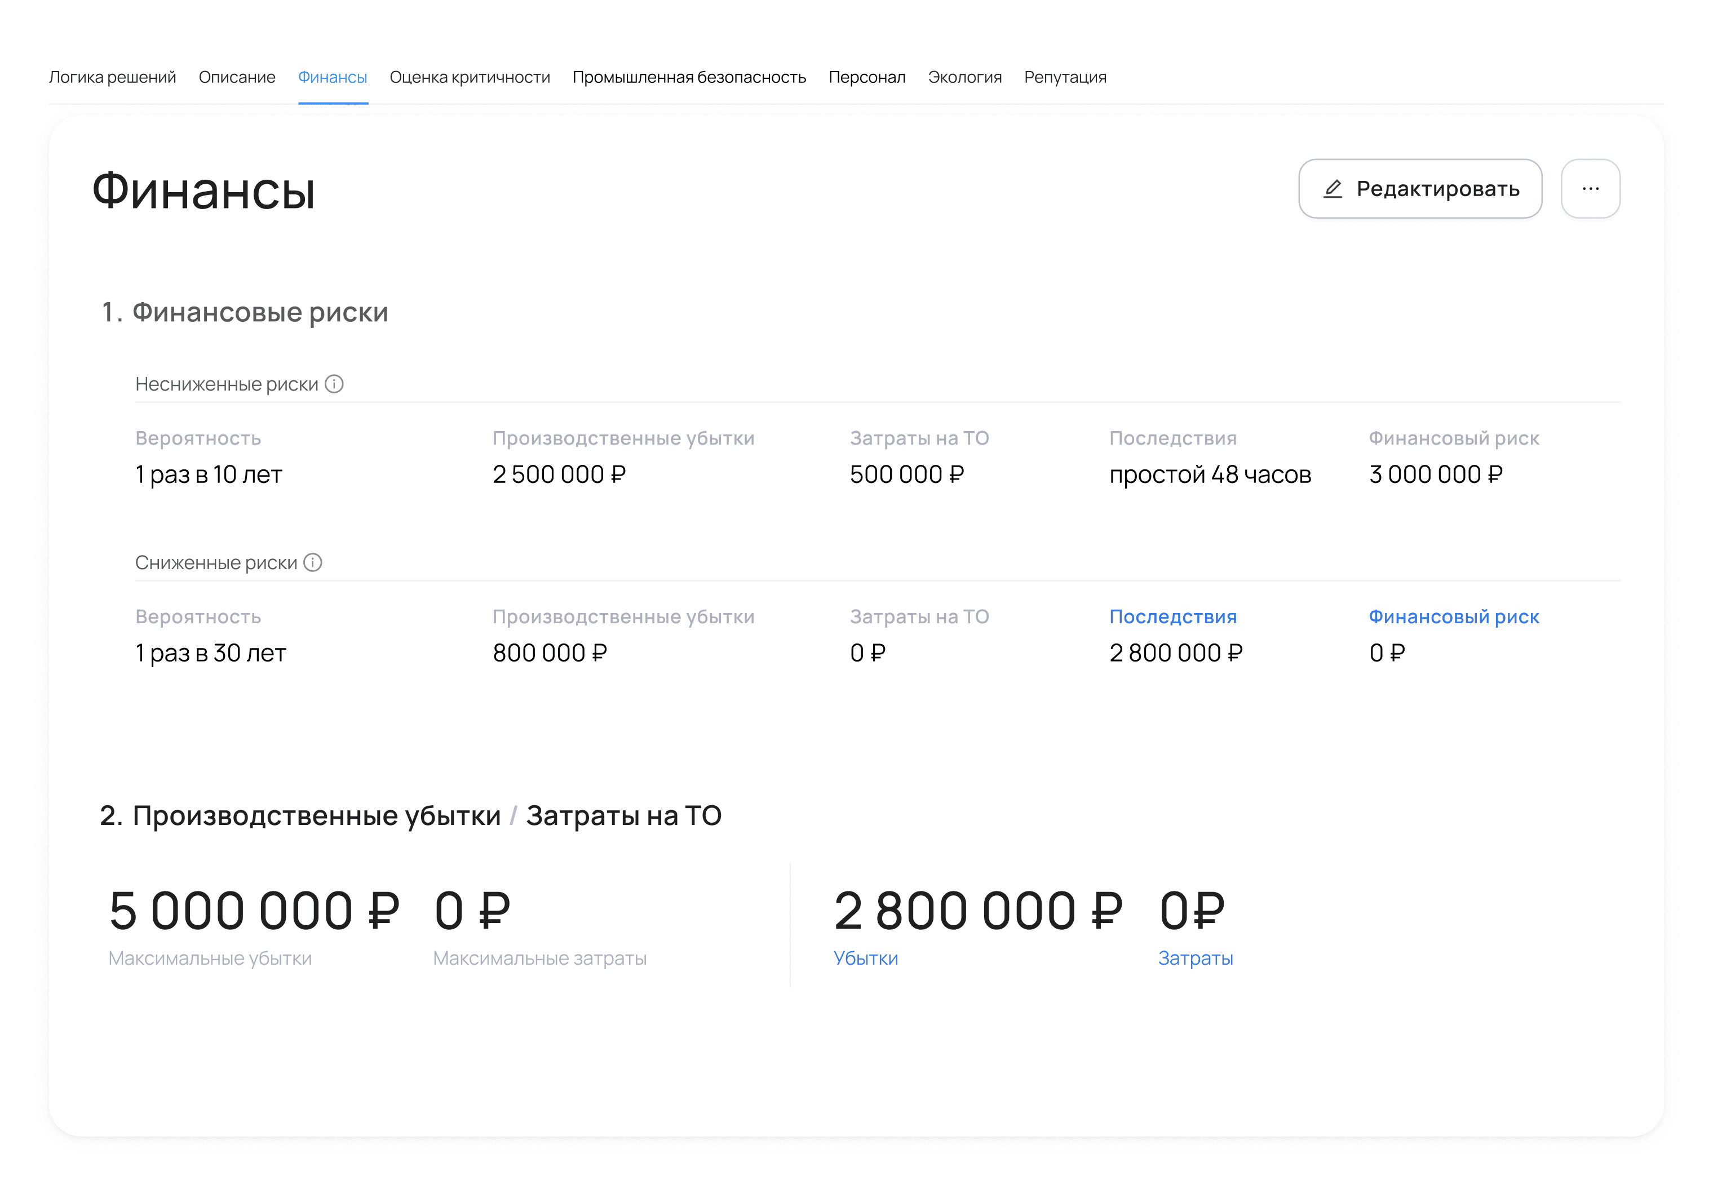The width and height of the screenshot is (1713, 1185).
Task: Click the blue Убытки link
Action: pyautogui.click(x=865, y=958)
